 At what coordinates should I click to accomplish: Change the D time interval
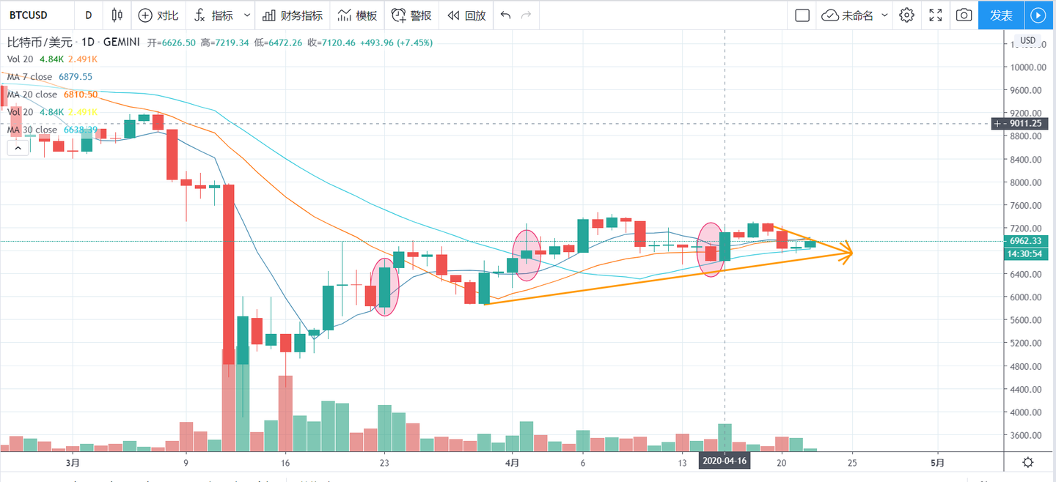89,15
